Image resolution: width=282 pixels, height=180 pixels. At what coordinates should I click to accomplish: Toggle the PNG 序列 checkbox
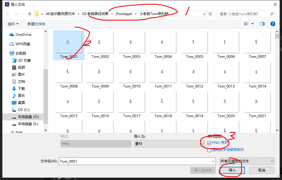tap(209, 143)
